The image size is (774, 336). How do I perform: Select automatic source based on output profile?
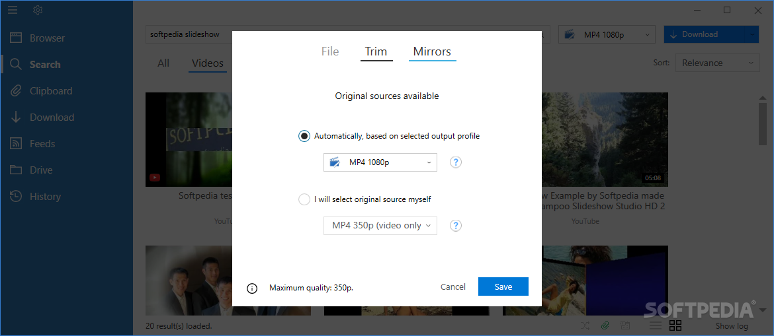(304, 136)
